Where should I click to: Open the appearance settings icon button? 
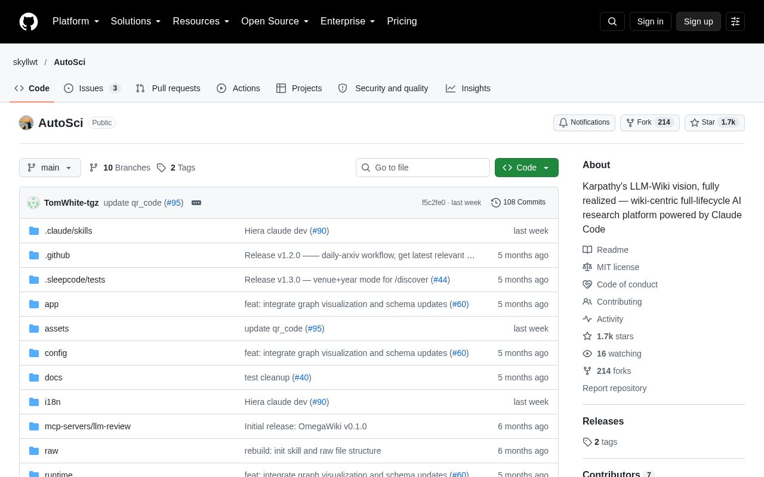click(x=735, y=21)
